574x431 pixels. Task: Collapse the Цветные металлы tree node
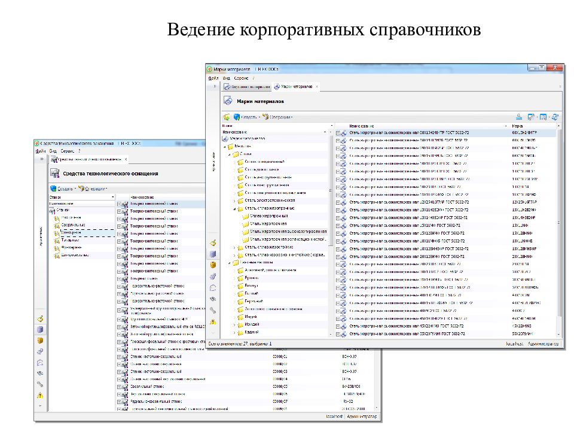pos(230,263)
